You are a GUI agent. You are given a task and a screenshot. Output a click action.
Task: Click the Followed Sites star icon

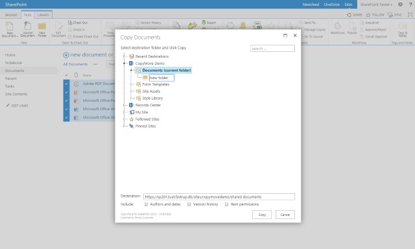point(131,119)
